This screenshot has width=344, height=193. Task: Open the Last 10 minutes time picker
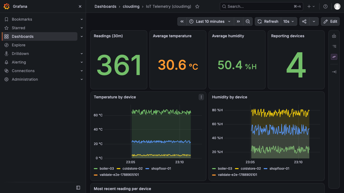210,21
